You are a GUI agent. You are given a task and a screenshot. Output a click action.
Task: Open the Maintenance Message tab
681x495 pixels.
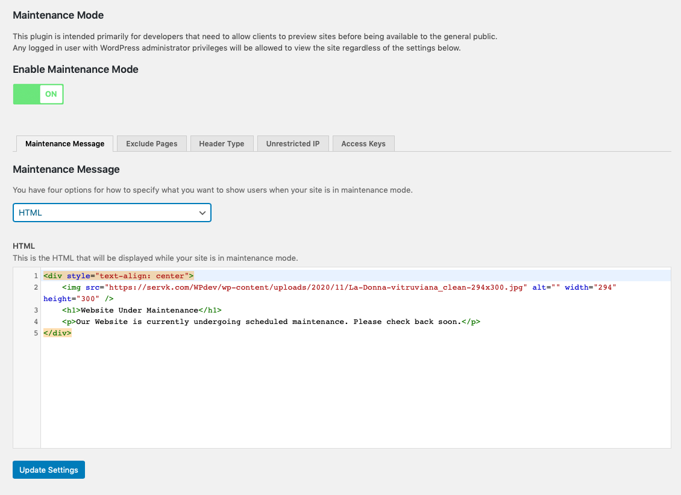(x=64, y=143)
